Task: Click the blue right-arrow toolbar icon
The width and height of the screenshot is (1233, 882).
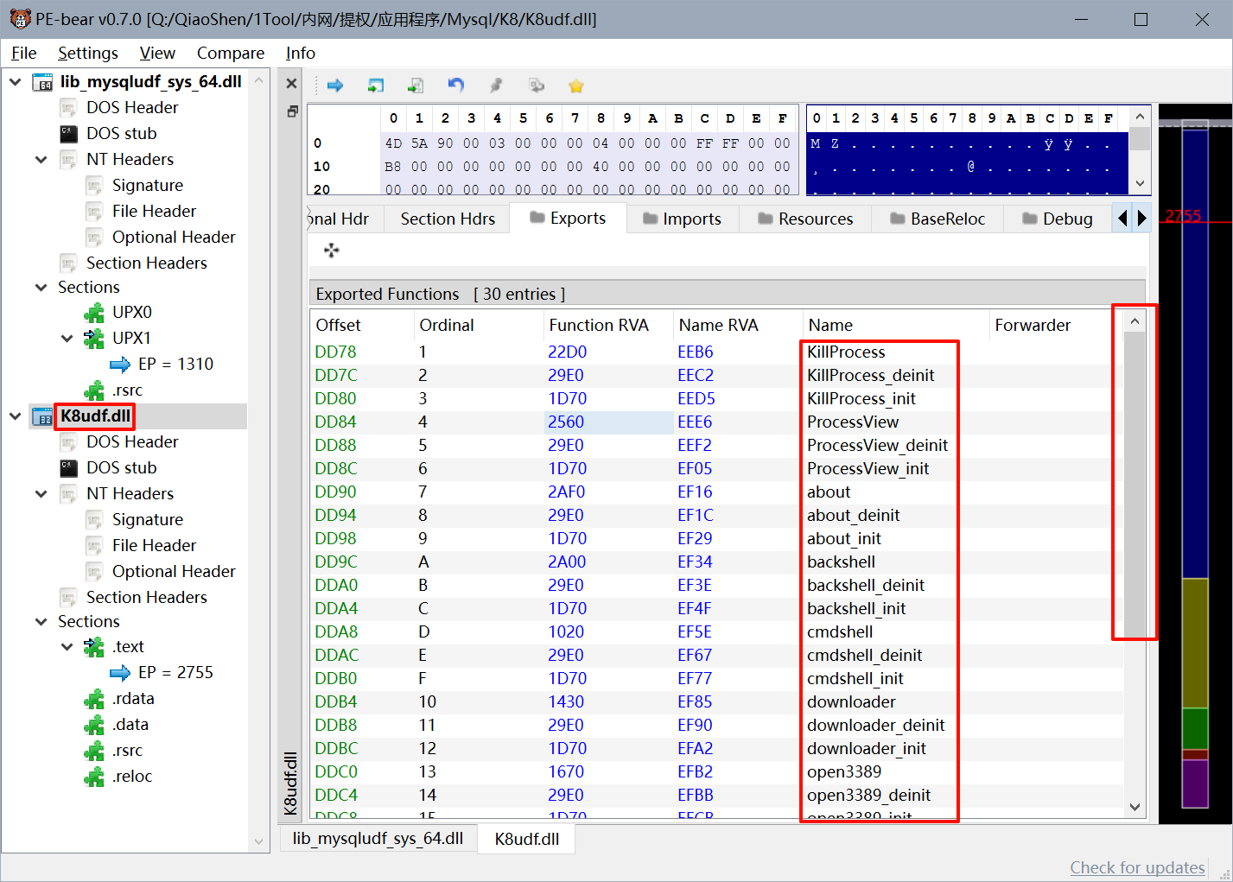Action: click(335, 86)
